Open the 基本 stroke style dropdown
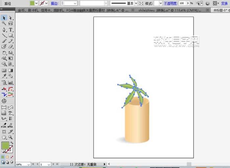The height and width of the screenshot is (168, 230). [136, 3]
